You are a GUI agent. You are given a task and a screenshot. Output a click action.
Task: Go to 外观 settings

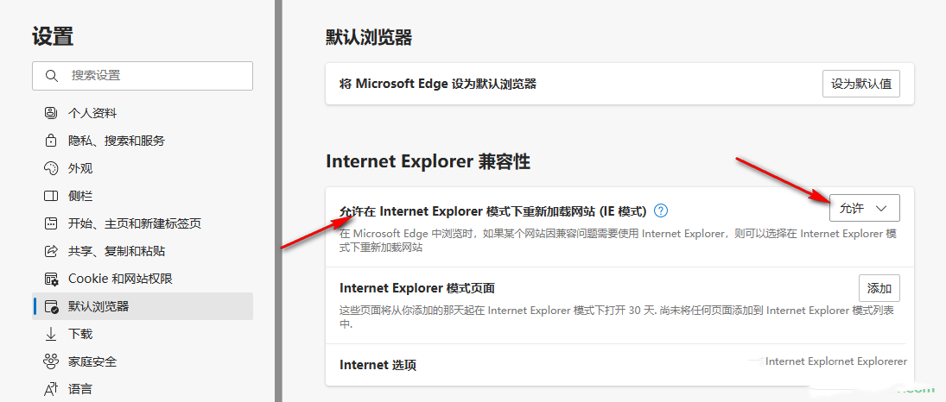143,168
